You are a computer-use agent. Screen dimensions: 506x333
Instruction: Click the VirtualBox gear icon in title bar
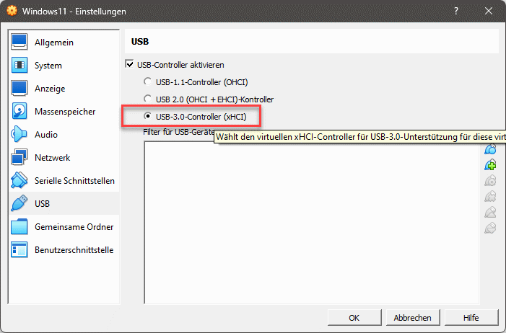click(12, 11)
